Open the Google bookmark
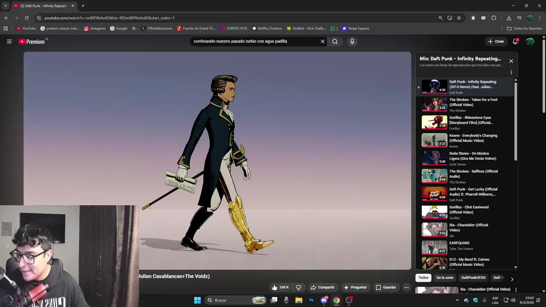Screen dimensions: 546x307 click(119, 29)
